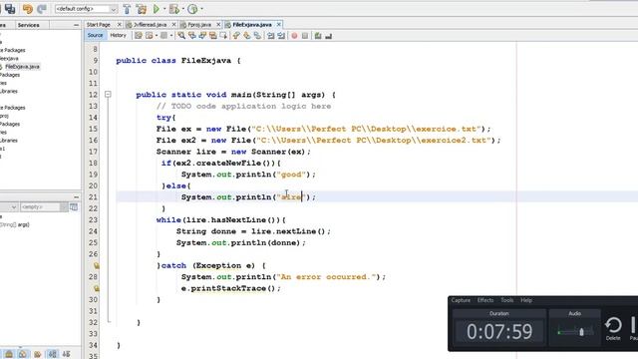Collapse the main method code fold
638x359 pixels.
tap(108, 95)
